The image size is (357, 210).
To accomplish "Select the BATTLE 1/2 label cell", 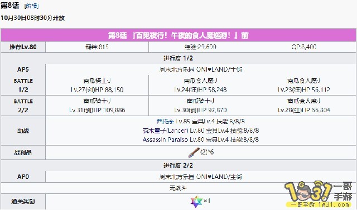I will tap(23, 85).
